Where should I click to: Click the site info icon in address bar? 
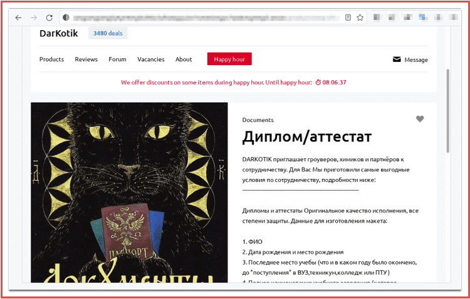pos(66,18)
